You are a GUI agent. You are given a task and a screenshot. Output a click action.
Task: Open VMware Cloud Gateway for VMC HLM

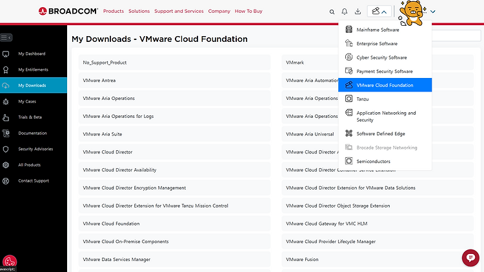point(378,223)
